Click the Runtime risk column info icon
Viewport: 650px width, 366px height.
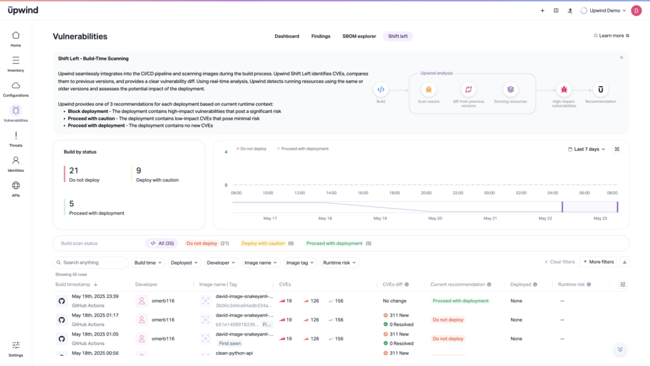[x=588, y=284]
